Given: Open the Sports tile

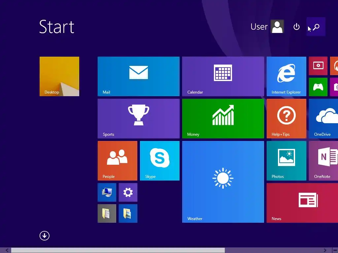Looking at the screenshot, I should (138, 119).
